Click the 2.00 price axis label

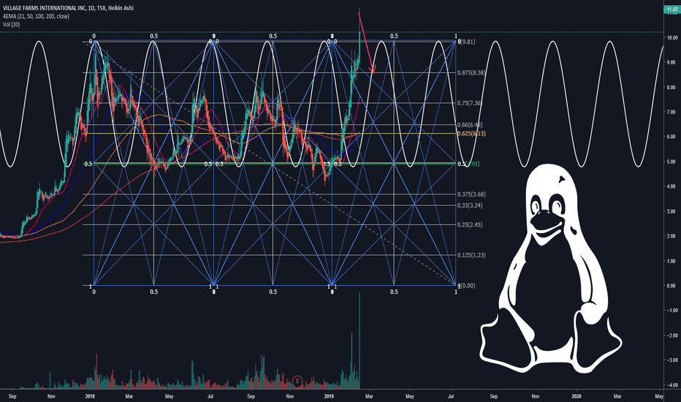(x=671, y=236)
